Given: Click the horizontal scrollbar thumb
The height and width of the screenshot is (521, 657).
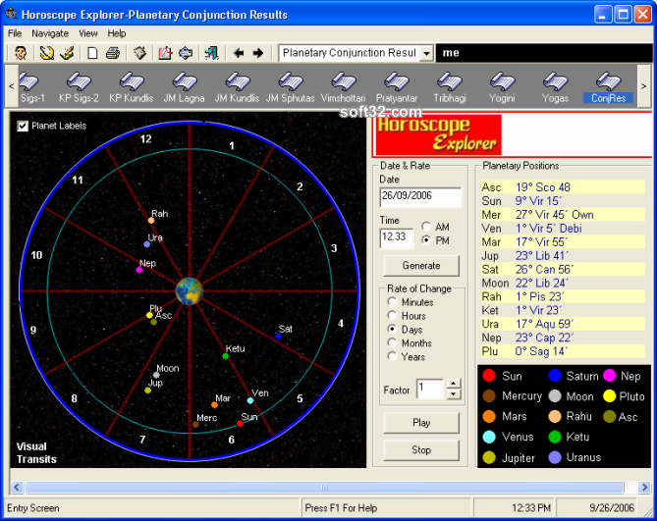Looking at the screenshot, I should [x=325, y=487].
